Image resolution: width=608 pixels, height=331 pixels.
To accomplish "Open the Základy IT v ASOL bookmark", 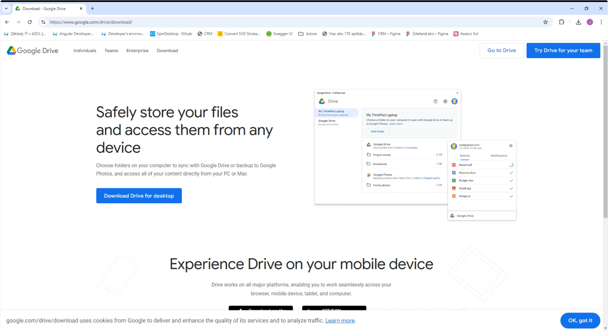I will 25,34.
